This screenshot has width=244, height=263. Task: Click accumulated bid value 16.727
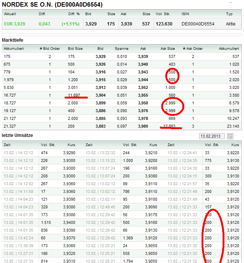[10, 95]
